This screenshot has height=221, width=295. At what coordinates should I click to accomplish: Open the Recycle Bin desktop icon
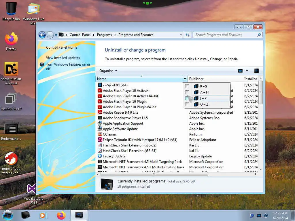[x=11, y=11]
